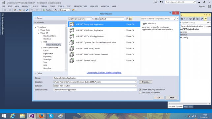
Task: Click link to find templates online
Action: [104, 73]
